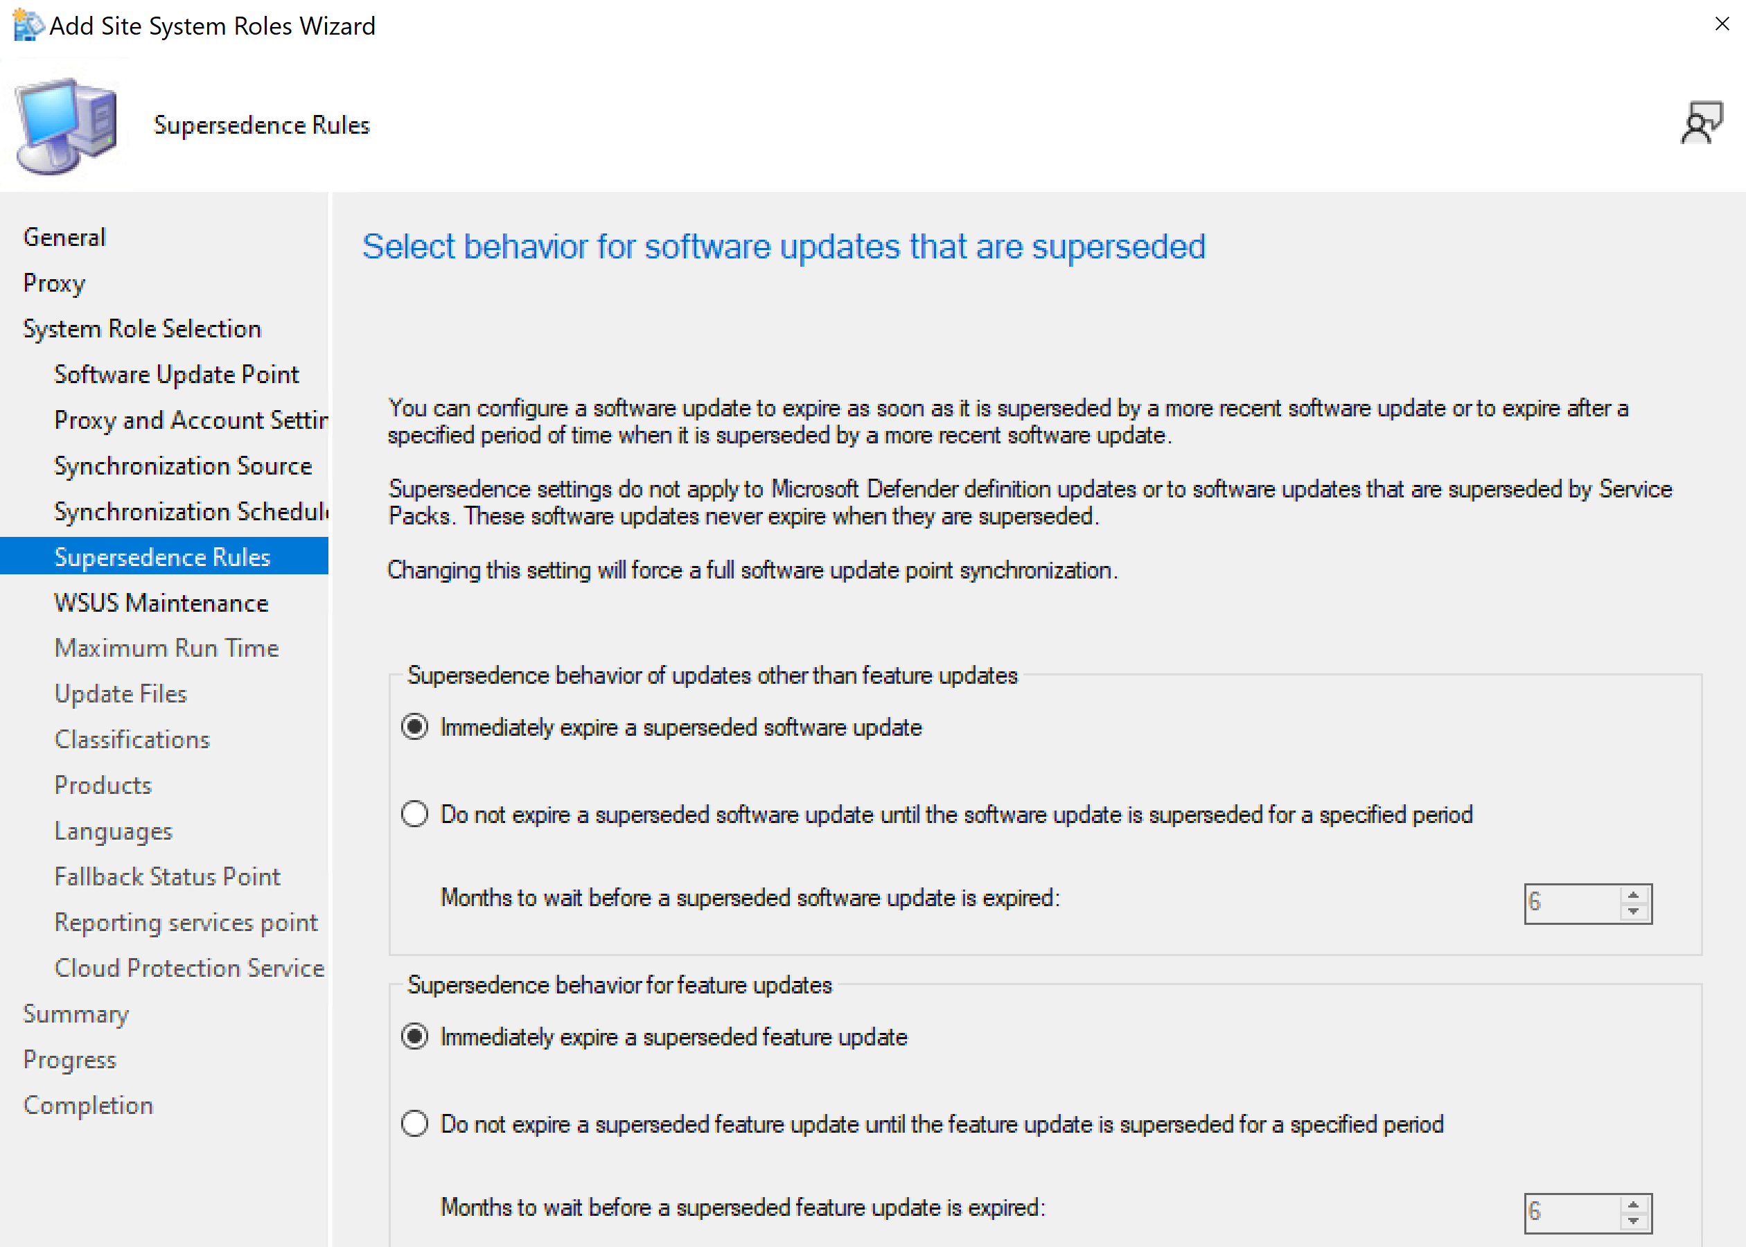Go to WSUS Maintenance step
The image size is (1746, 1247).
161,603
